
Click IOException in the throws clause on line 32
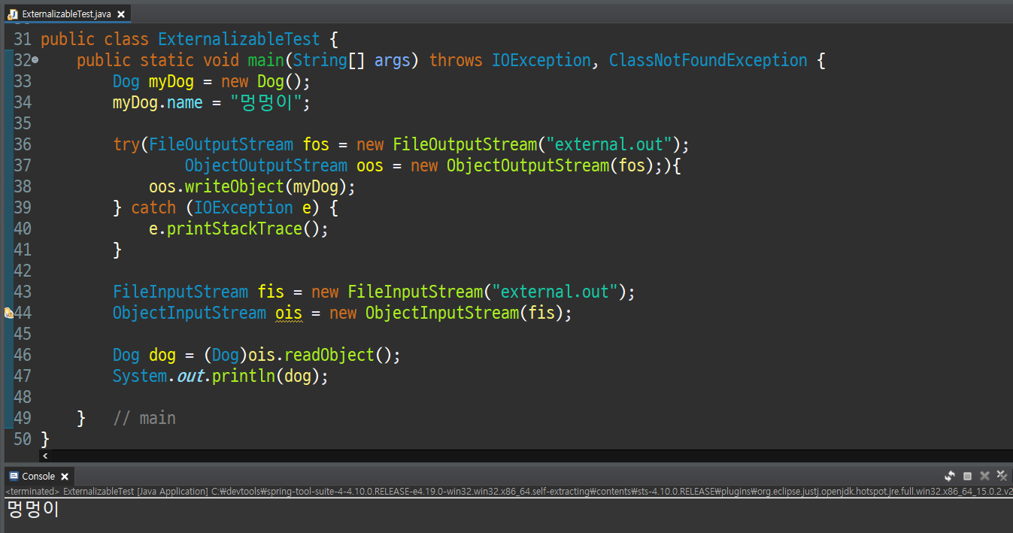coord(541,60)
